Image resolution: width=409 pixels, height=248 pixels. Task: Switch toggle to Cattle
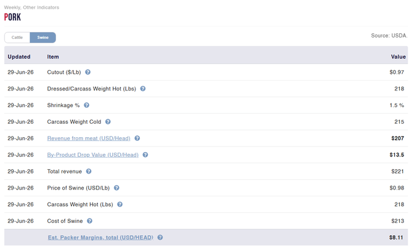pyautogui.click(x=17, y=38)
